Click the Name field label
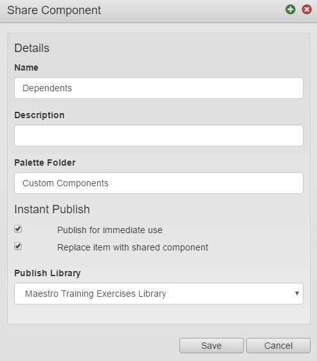This screenshot has width=317, height=361. point(26,67)
